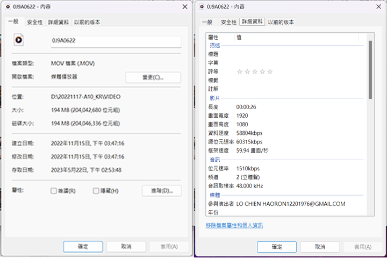Click 套用(A) in right window
The width and height of the screenshot is (387, 258).
[x=363, y=247]
